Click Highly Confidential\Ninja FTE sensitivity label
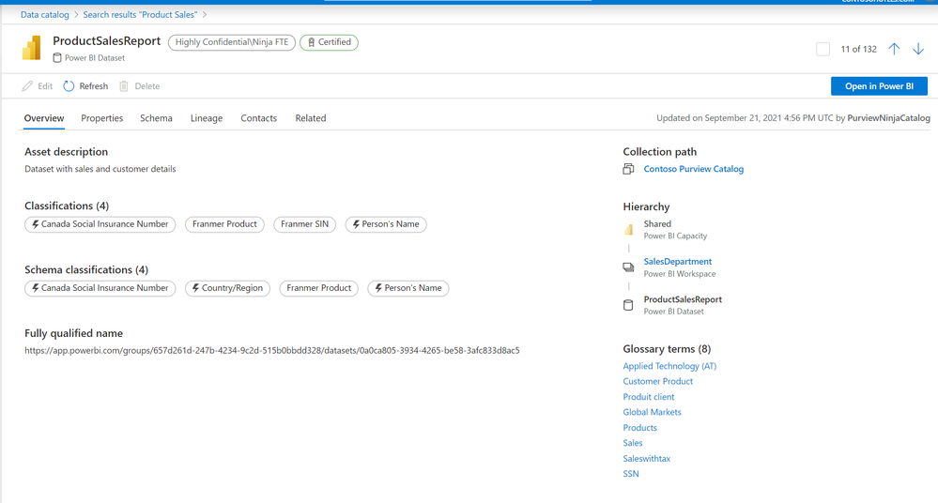The height and width of the screenshot is (503, 938). tap(232, 42)
